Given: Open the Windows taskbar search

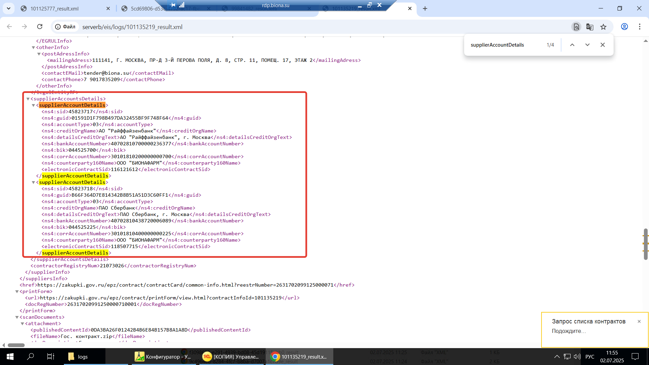Looking at the screenshot, I should [30, 357].
